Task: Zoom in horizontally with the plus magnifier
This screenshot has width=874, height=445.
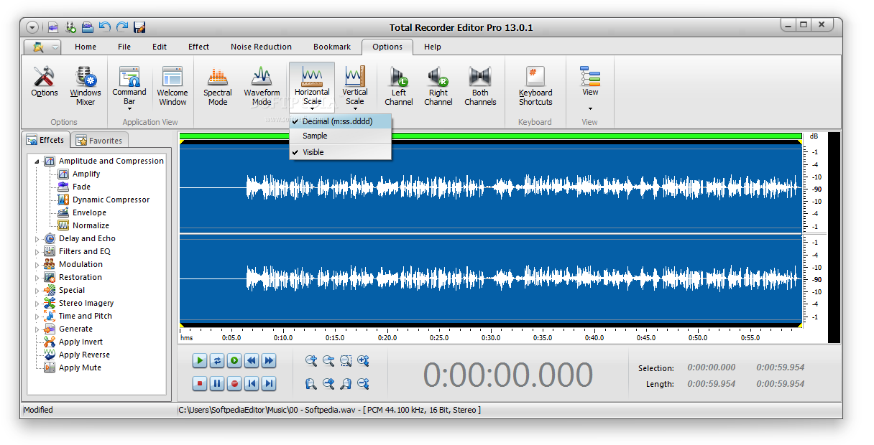Action: [x=311, y=361]
